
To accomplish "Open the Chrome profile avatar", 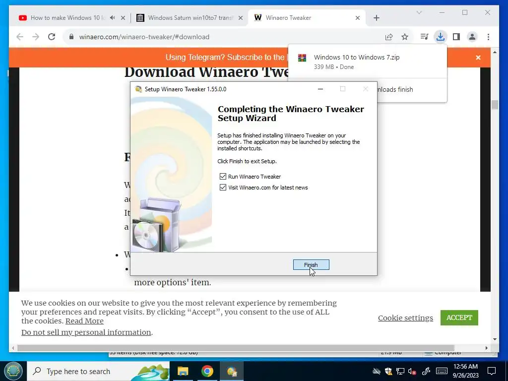I will pyautogui.click(x=472, y=37).
